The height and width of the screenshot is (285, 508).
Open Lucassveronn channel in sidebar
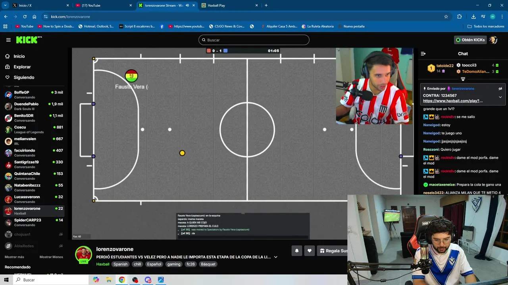34,199
